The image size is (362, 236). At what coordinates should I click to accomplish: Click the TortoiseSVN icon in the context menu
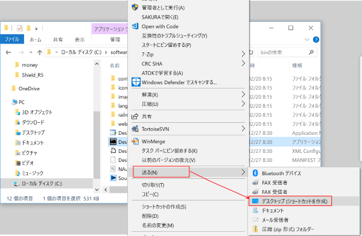(135, 129)
